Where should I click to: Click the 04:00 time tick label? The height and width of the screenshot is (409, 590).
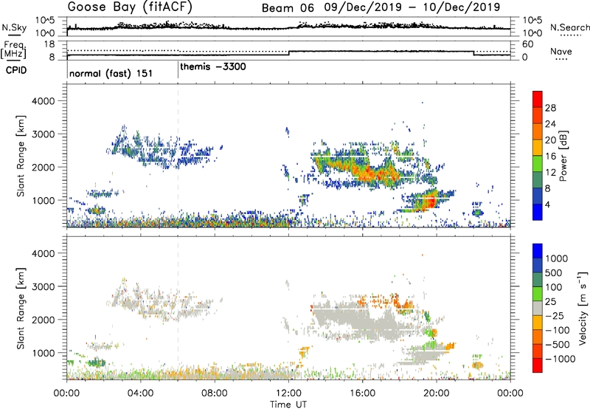(141, 393)
